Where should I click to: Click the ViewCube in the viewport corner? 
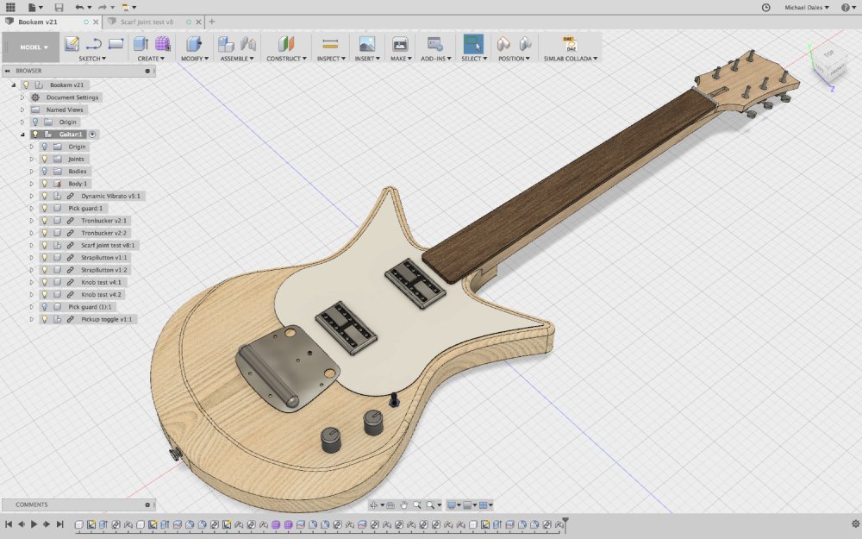pyautogui.click(x=829, y=65)
